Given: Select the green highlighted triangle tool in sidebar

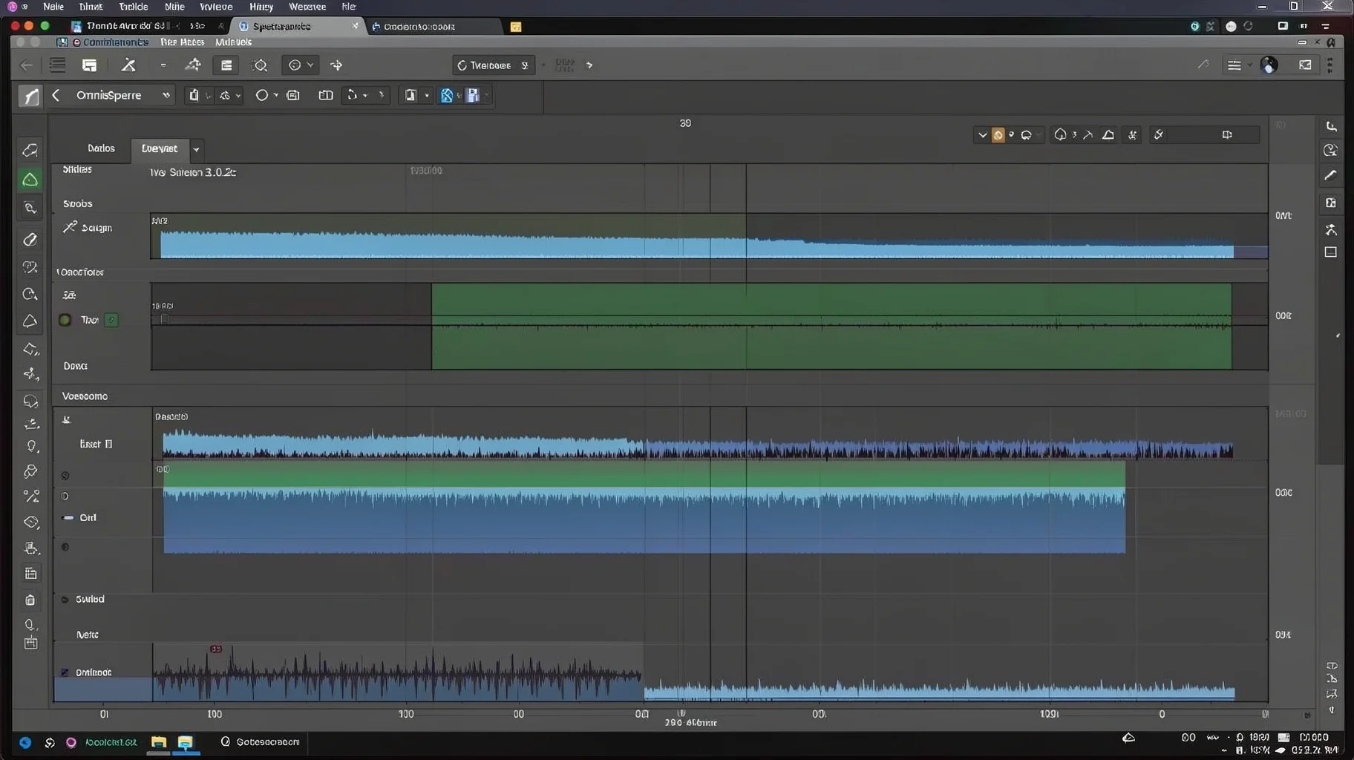Looking at the screenshot, I should [30, 180].
